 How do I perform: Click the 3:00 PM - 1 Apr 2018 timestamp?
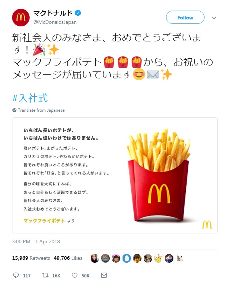pyautogui.click(x=36, y=241)
